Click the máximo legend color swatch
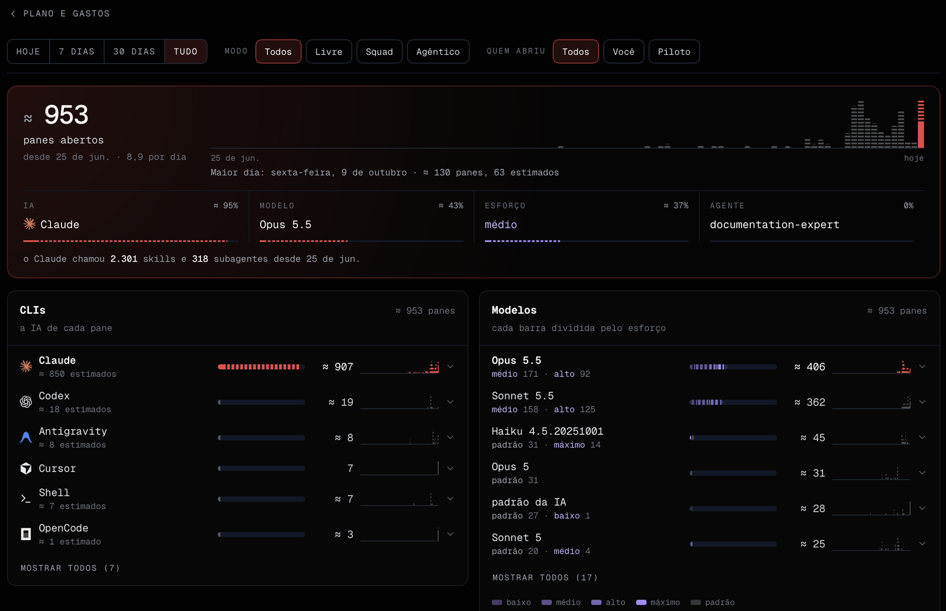 tap(642, 602)
